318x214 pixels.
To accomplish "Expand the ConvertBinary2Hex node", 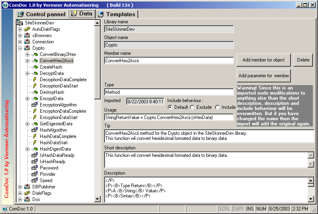I will coord(27,54).
